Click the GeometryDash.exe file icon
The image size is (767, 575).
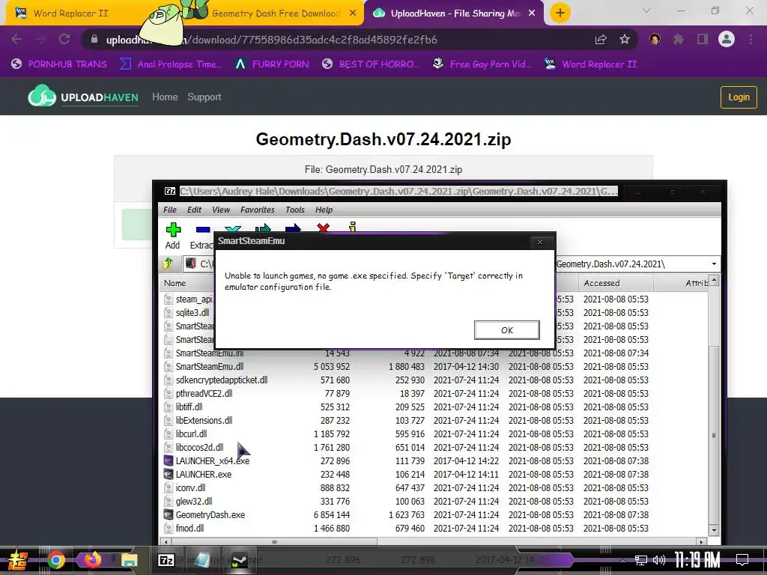(x=169, y=515)
